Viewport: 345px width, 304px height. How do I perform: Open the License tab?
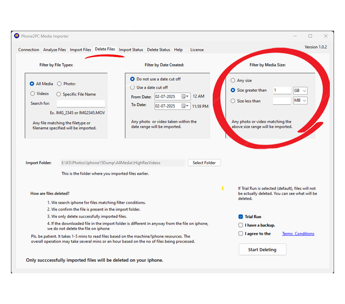[197, 50]
